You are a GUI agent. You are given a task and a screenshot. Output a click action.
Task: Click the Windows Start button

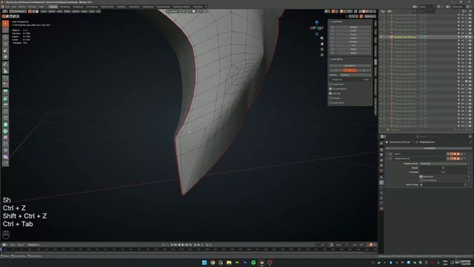pyautogui.click(x=204, y=263)
